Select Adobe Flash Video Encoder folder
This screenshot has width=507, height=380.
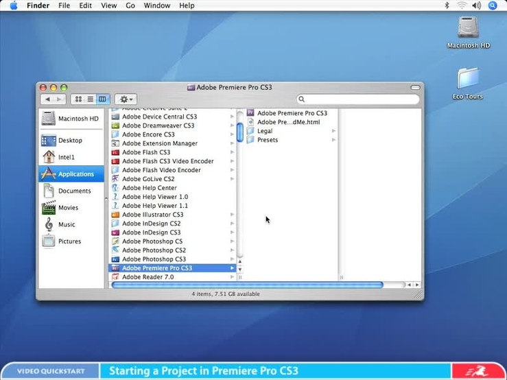173,170
